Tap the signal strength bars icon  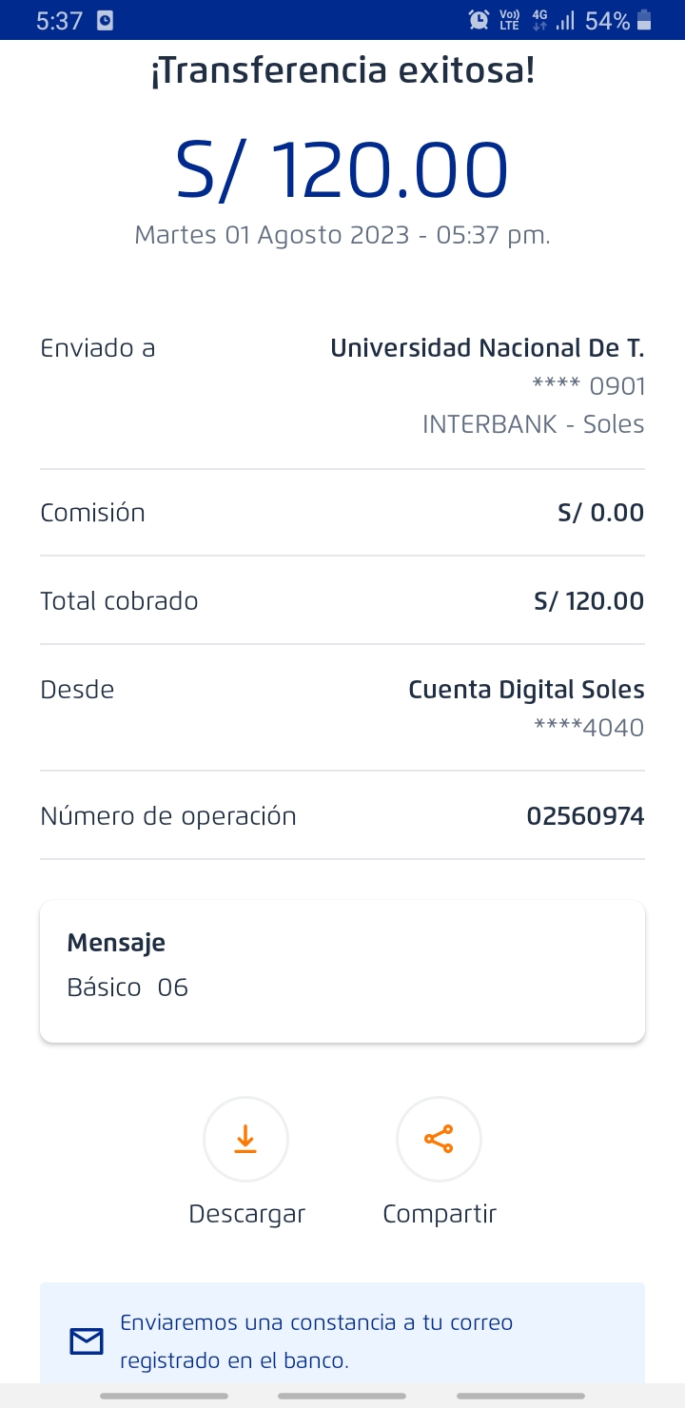565,20
